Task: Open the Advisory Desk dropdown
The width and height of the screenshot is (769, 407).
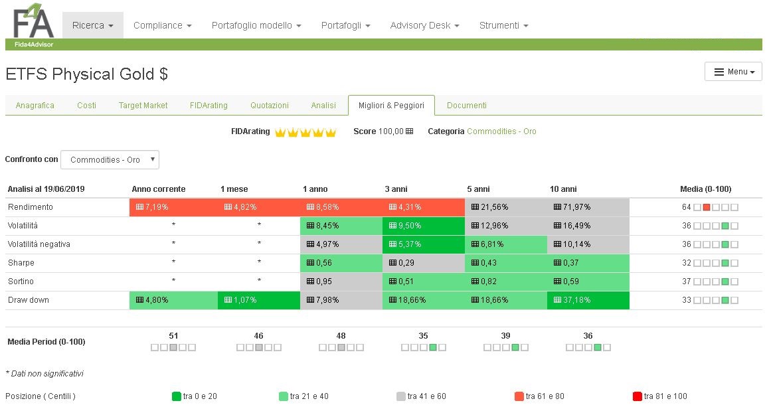Action: pos(425,25)
